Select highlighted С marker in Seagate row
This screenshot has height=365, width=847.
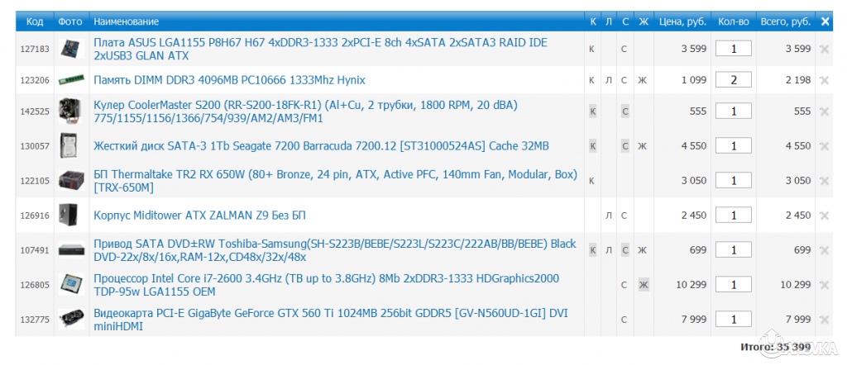pos(625,146)
